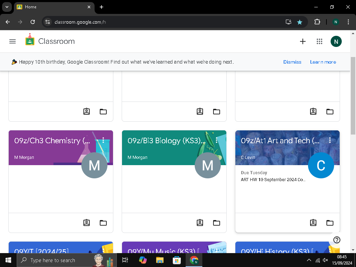Open folder icon on top-right card
Screen dimensions: 356x267
click(x=330, y=112)
